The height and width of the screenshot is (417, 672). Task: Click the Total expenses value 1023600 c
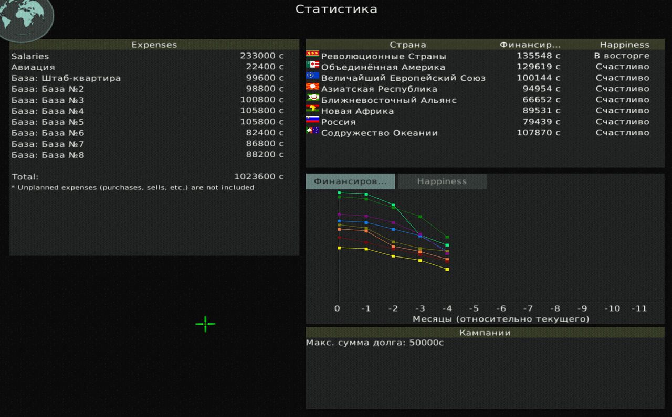click(x=259, y=177)
